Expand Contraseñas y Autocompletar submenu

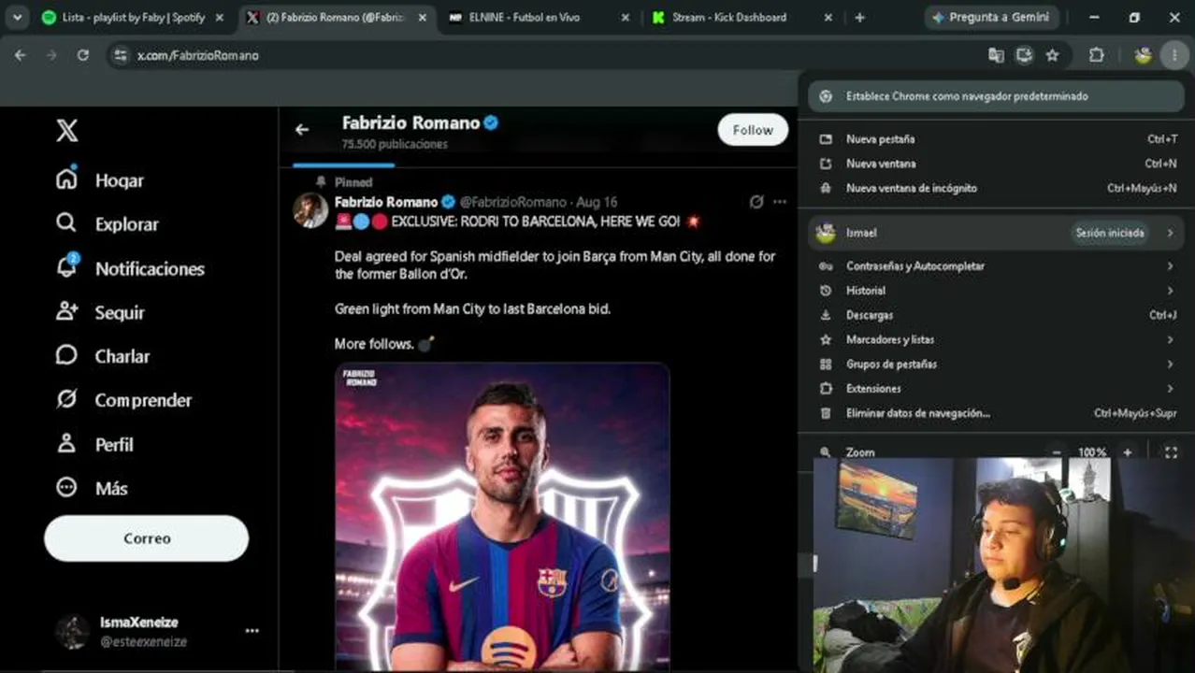coord(996,266)
